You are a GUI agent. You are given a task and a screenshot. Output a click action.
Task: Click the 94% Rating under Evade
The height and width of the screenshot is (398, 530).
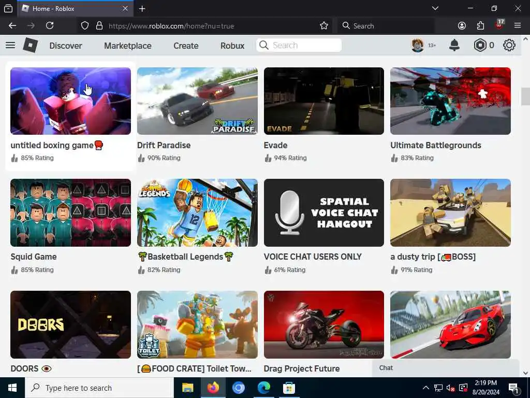(x=290, y=158)
